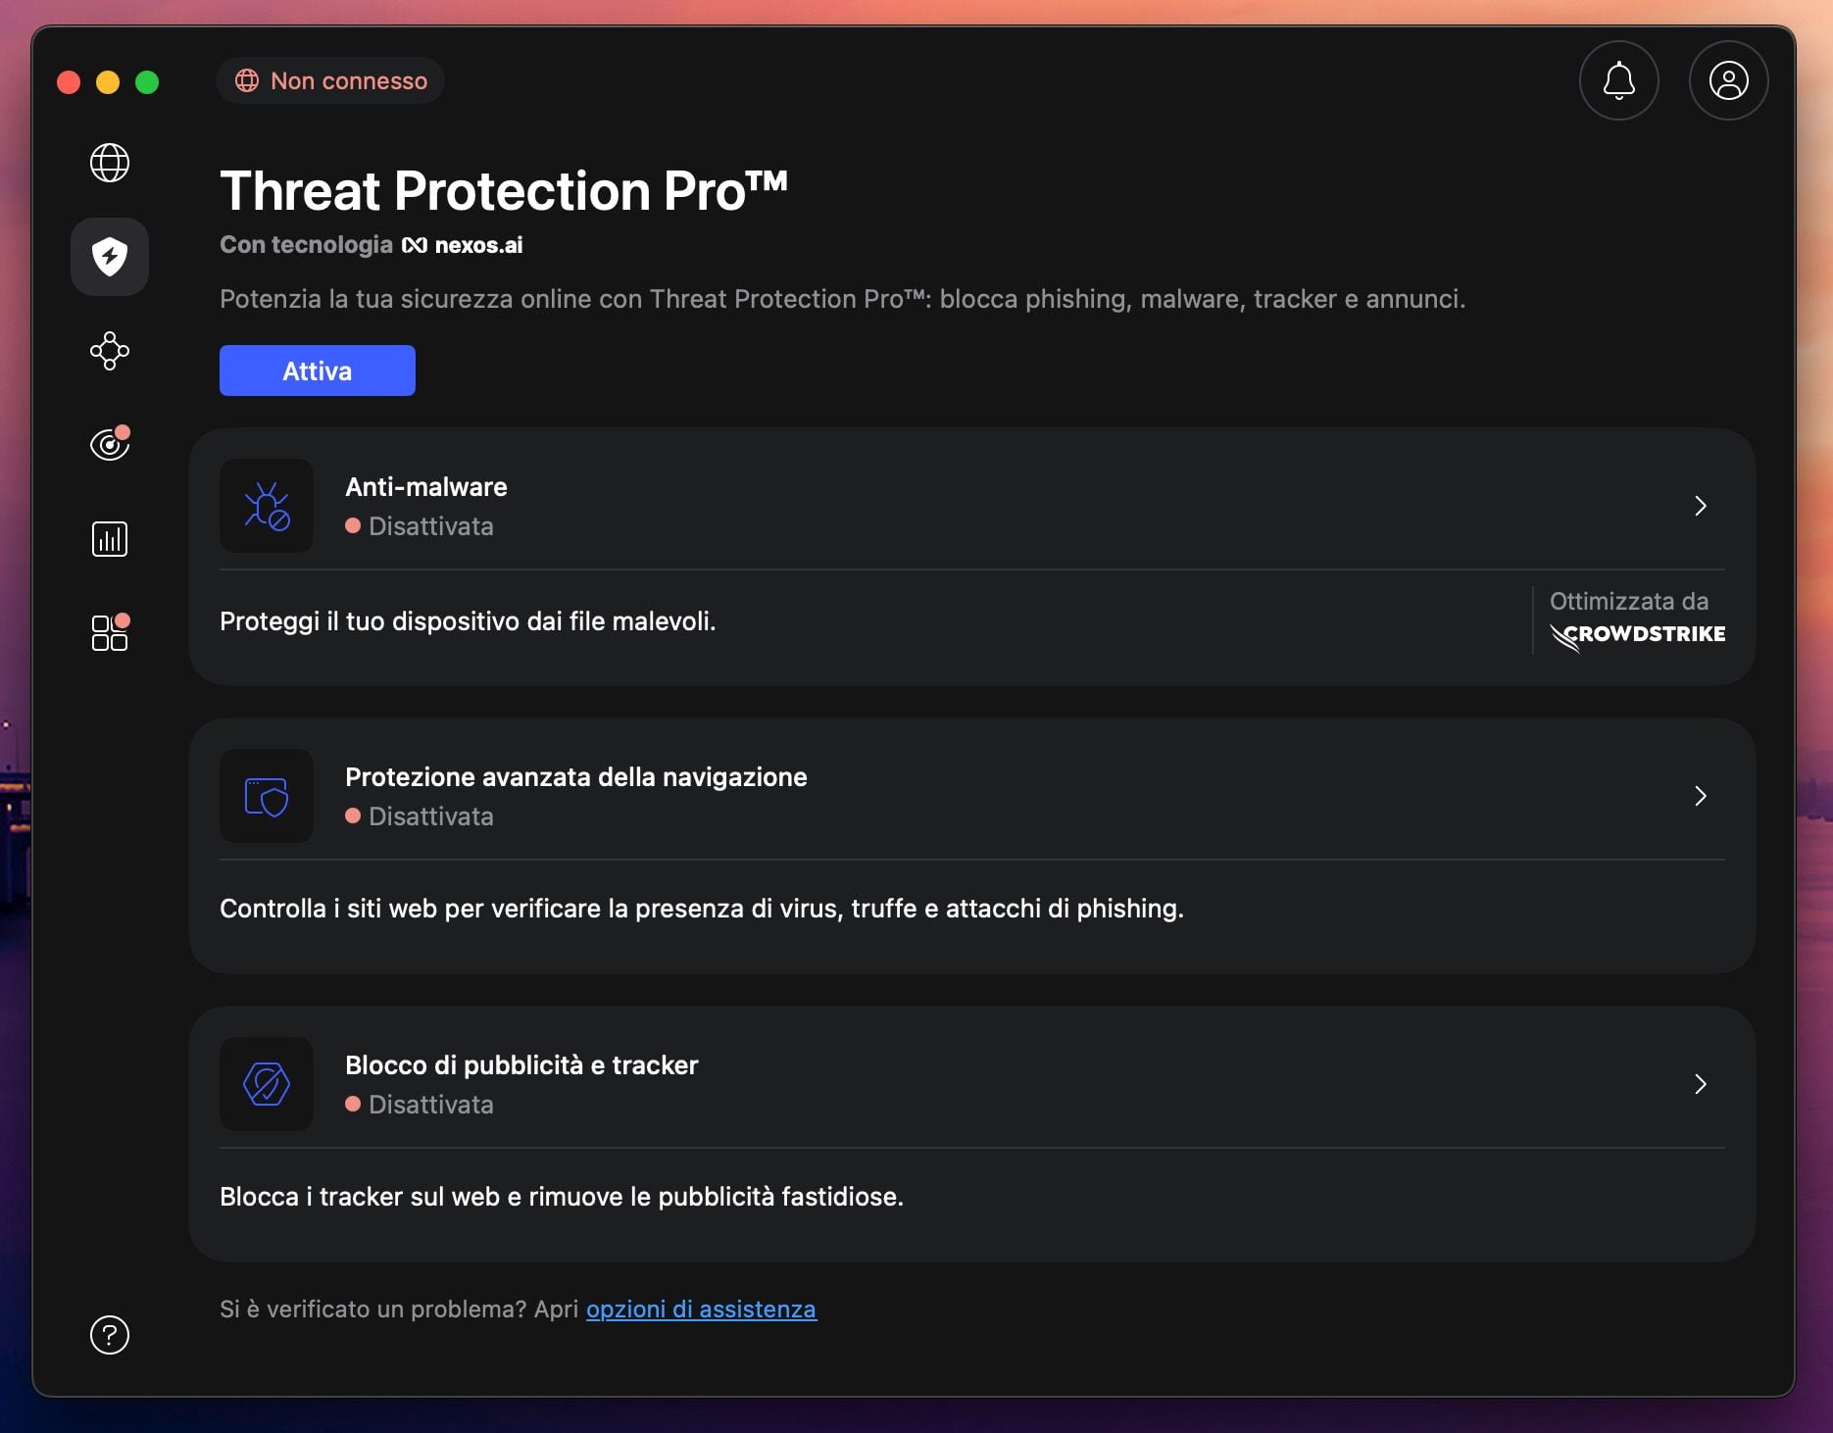1833x1433 pixels.
Task: Select the Threat Protection shield icon
Action: click(x=110, y=257)
